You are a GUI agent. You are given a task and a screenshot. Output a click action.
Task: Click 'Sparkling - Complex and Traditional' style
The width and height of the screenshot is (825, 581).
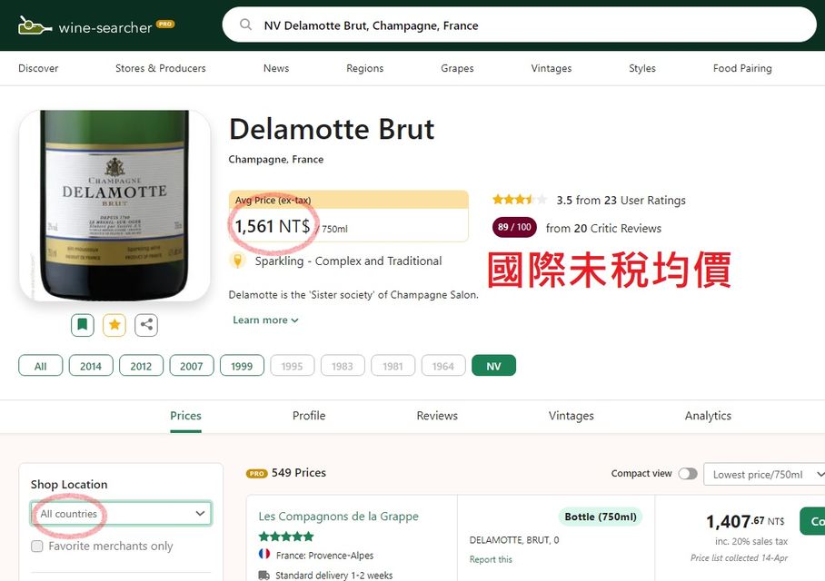[x=348, y=261]
